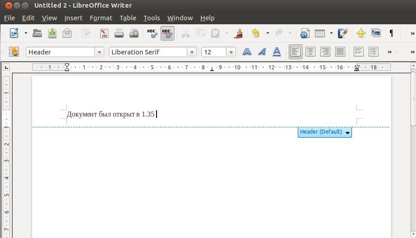Screen dimensions: 416x238
Task: Open the Paste options dropdown arrow
Action: point(226,33)
